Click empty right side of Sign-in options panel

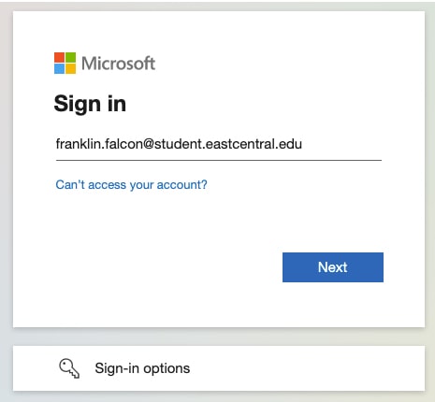coord(312,368)
